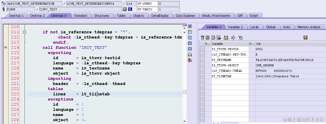The height and width of the screenshot is (124, 326).
Task: Click the <LS_CTHEAD>-THEAD variable cell
Action: coord(230,71)
